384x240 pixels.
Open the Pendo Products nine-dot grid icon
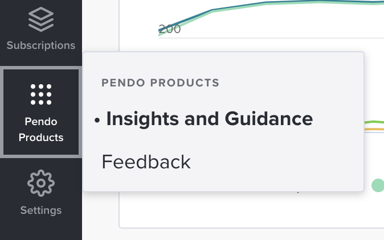(x=41, y=94)
